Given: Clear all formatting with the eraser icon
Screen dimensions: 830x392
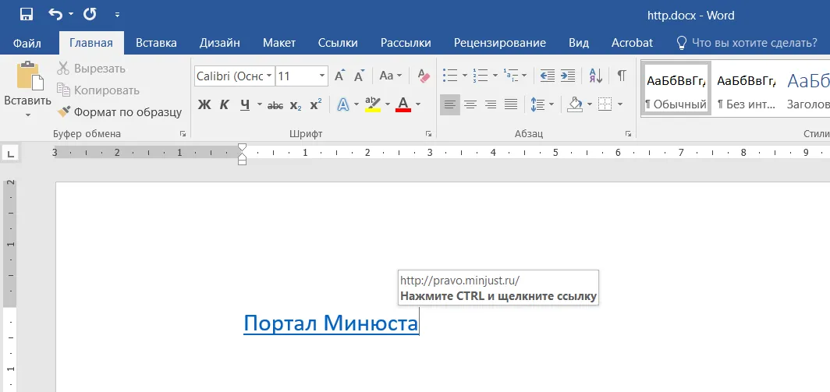Looking at the screenshot, I should pos(424,76).
